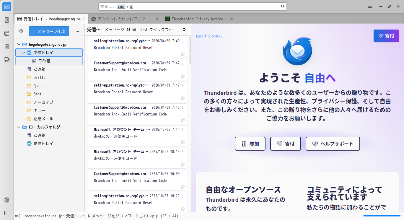Open the あなたの一時使用コード message from 2025/12/05
The width and height of the screenshot is (404, 220).
click(x=137, y=136)
